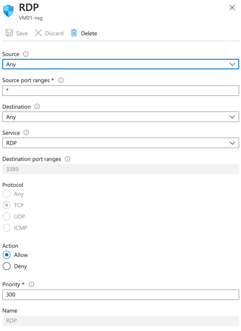Click the Priority input field
This screenshot has height=331, width=241.
(120, 295)
